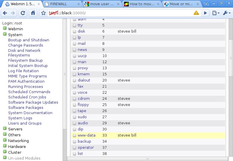Switch to the 'move user' search tab
This screenshot has width=233, height=161.
100,4
